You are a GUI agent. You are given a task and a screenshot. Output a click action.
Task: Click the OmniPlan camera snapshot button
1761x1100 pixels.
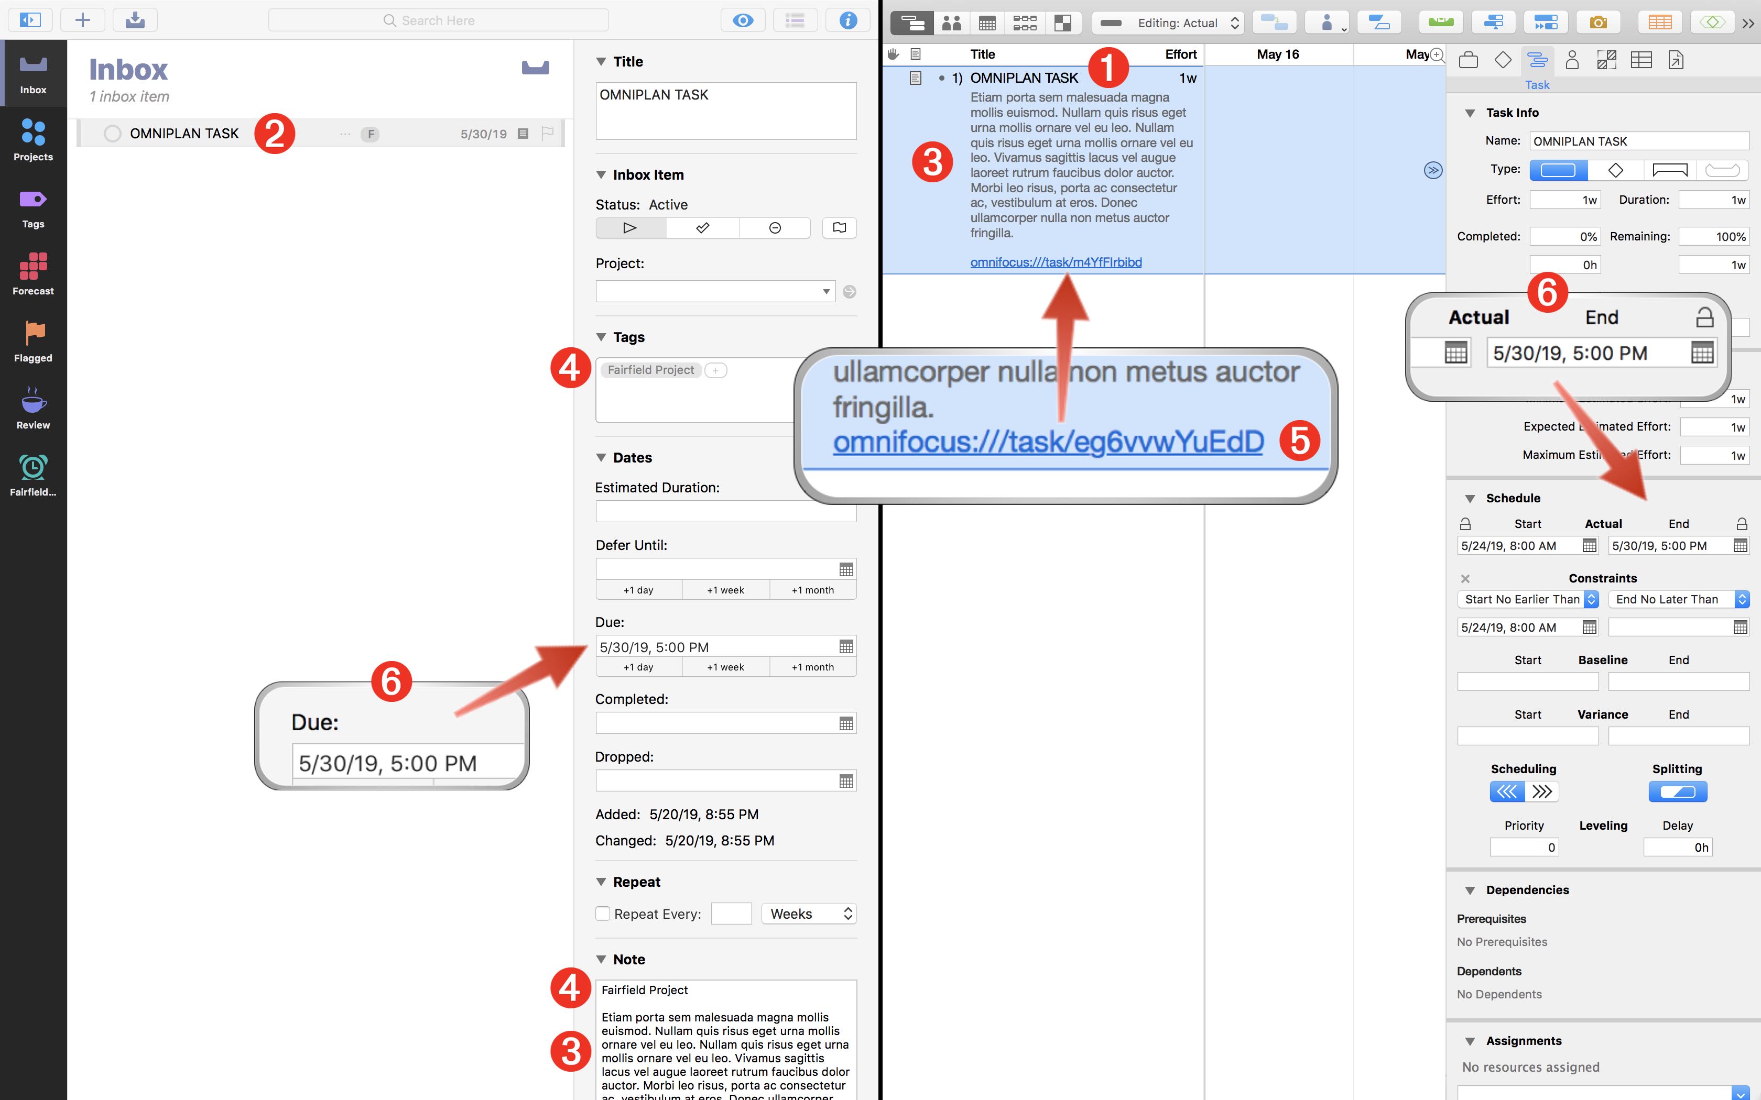tap(1598, 23)
